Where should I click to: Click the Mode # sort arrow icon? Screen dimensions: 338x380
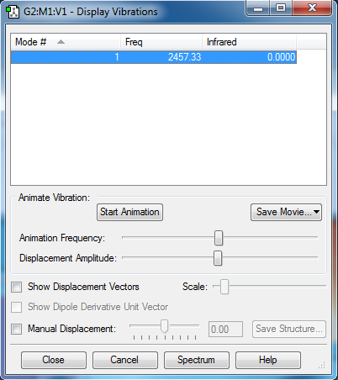[61, 42]
